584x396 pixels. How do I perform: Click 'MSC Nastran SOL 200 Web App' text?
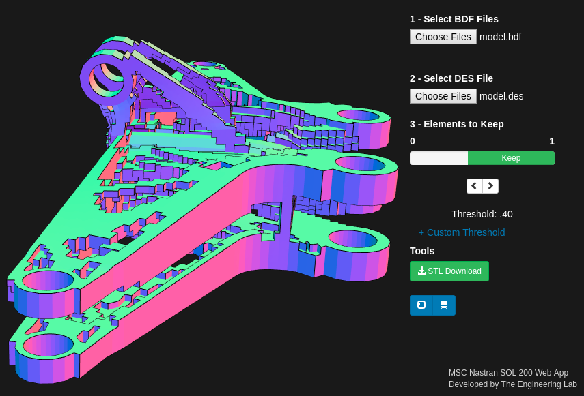(508, 373)
